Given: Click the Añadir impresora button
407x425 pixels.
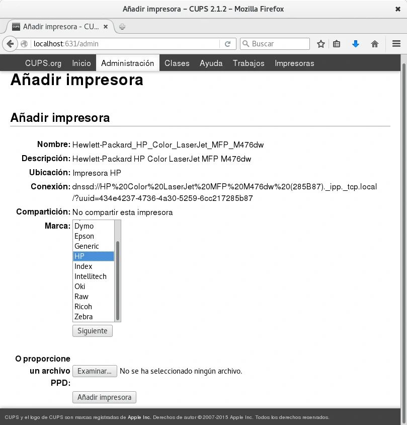Looking at the screenshot, I should point(104,397).
